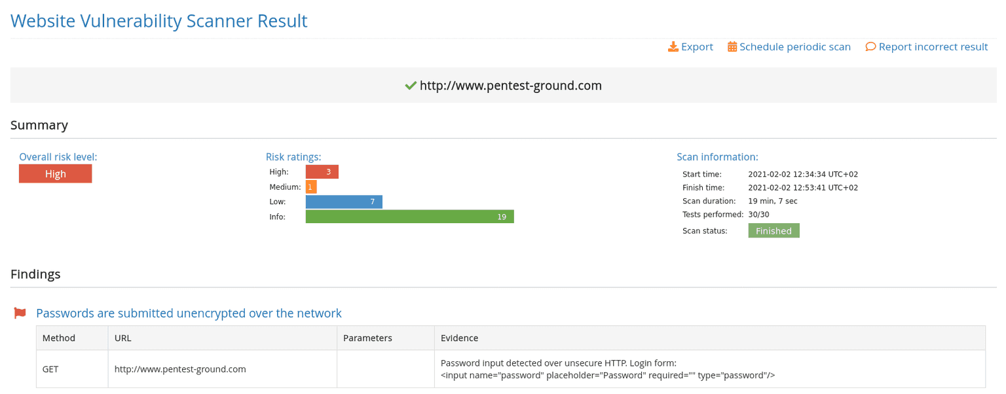Click the green checkmark next to the scanned URL
This screenshot has height=394, width=1006.
coord(411,85)
